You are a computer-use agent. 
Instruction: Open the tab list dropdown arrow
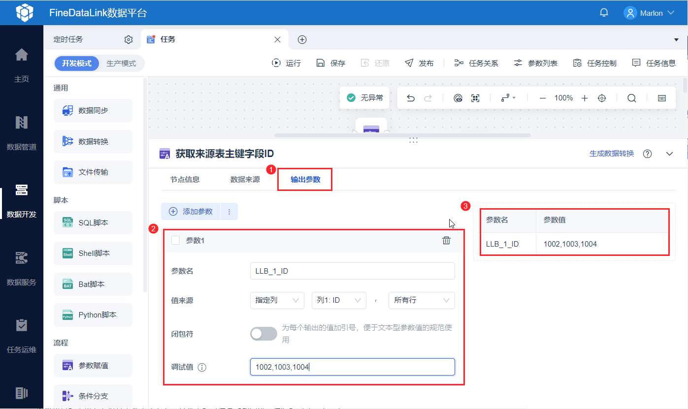(x=676, y=40)
